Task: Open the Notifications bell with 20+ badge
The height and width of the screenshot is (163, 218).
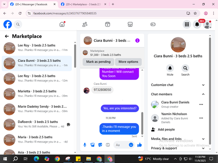Action: point(197,24)
